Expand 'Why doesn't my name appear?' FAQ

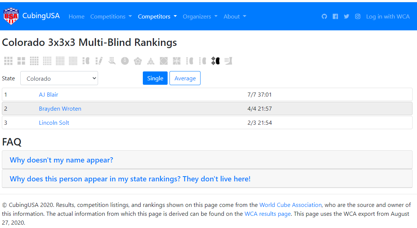click(61, 160)
